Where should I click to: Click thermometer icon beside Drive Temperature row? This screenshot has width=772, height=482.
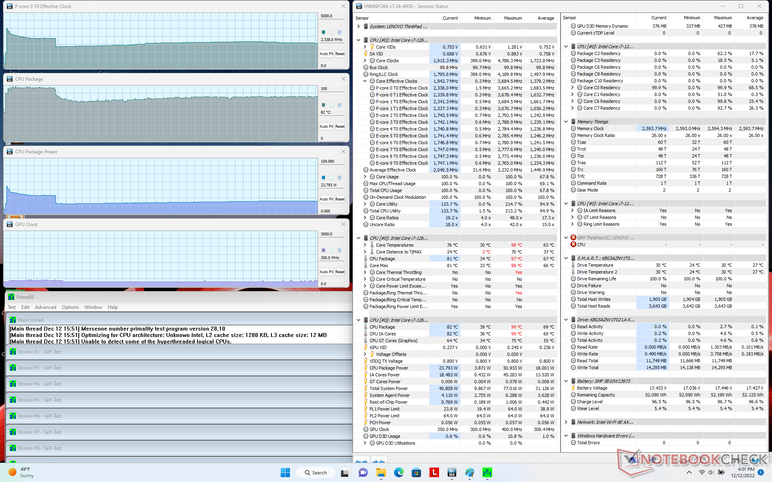click(573, 265)
